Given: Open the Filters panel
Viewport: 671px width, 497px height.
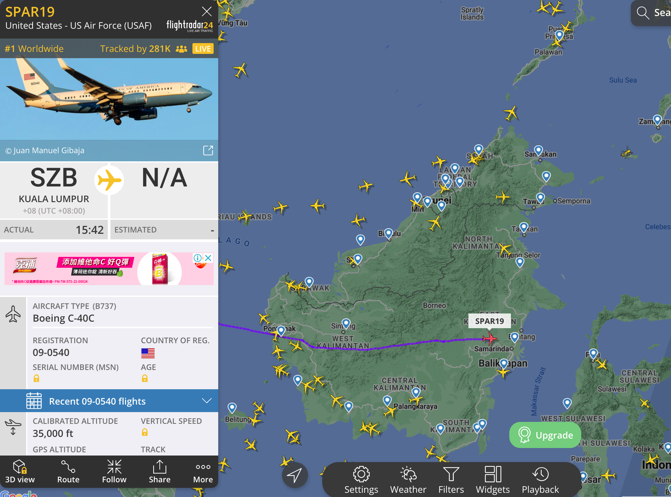Looking at the screenshot, I should (x=451, y=480).
